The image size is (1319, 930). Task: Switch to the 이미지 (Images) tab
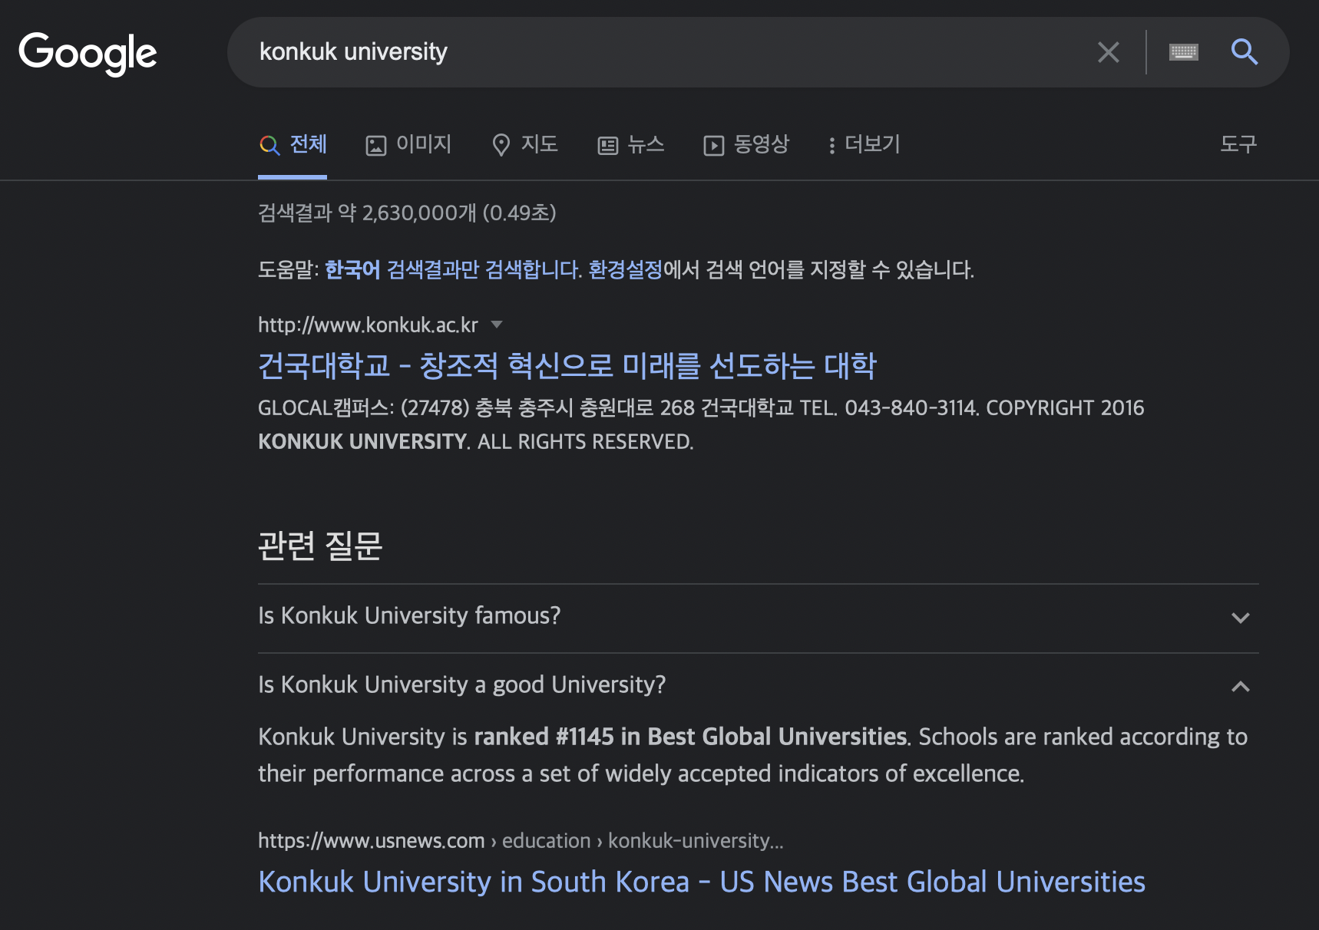click(x=408, y=144)
